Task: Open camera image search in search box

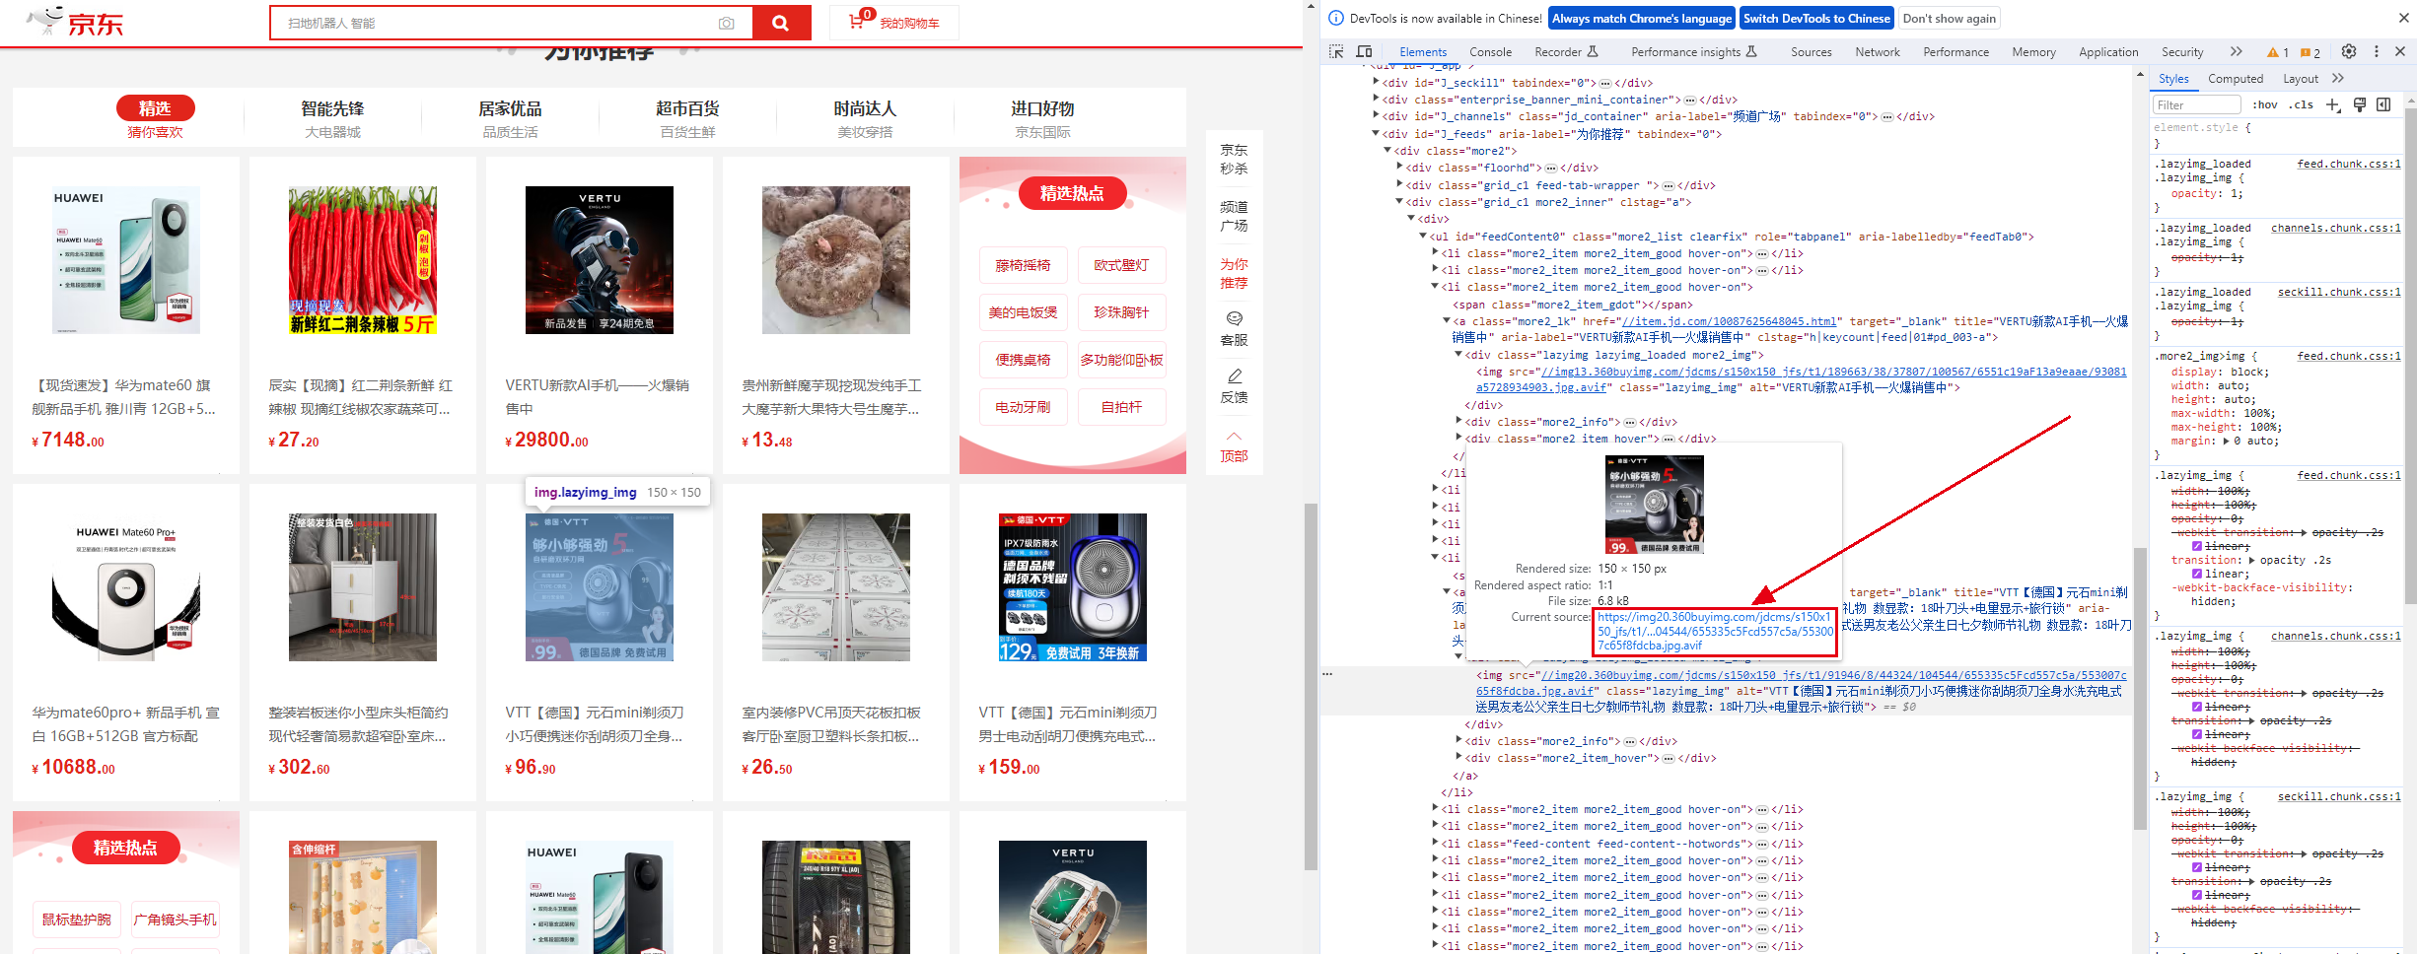Action: coord(727,23)
